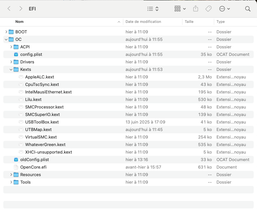This screenshot has width=257, height=214.
Task: Click the forward navigation arrow
Action: 21,9
